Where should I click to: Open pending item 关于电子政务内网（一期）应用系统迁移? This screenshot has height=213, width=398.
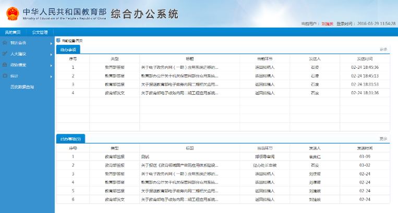(x=179, y=67)
